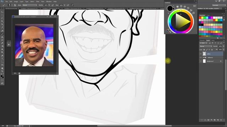Open the Flow slider dropdown
The image size is (227, 127).
pyautogui.click(x=65, y=5)
